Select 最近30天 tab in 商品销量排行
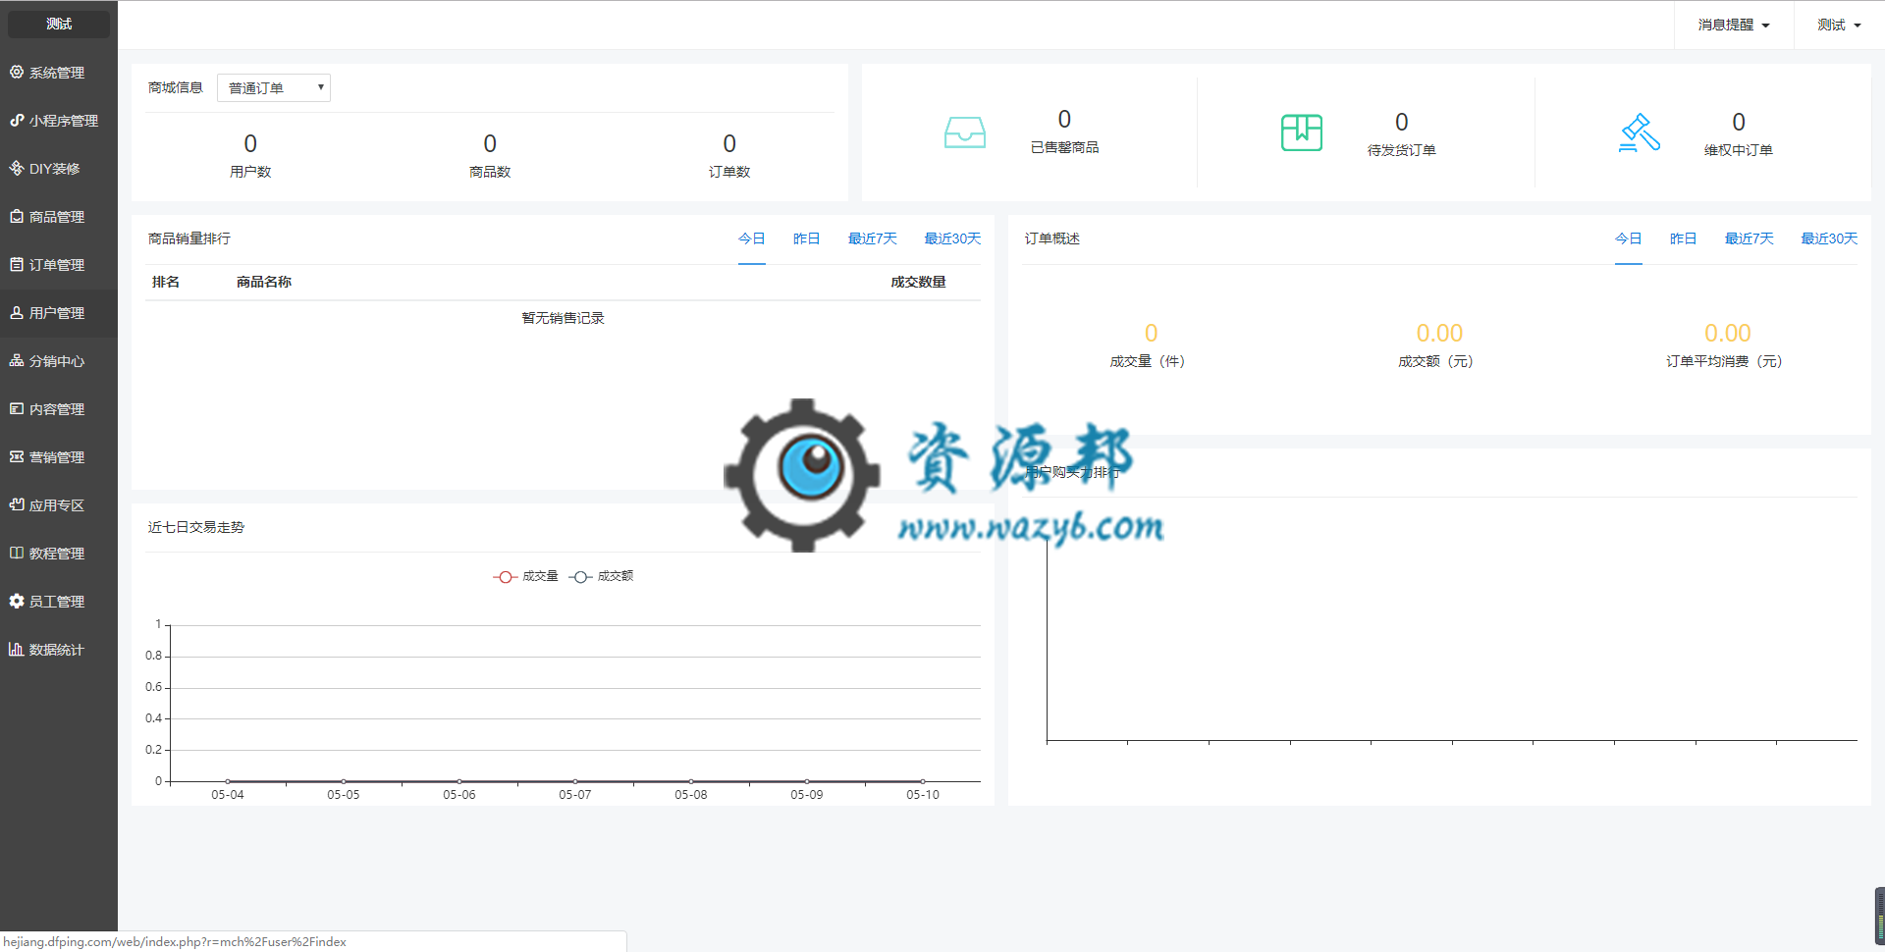Screen dimensions: 1885x952 [952, 238]
